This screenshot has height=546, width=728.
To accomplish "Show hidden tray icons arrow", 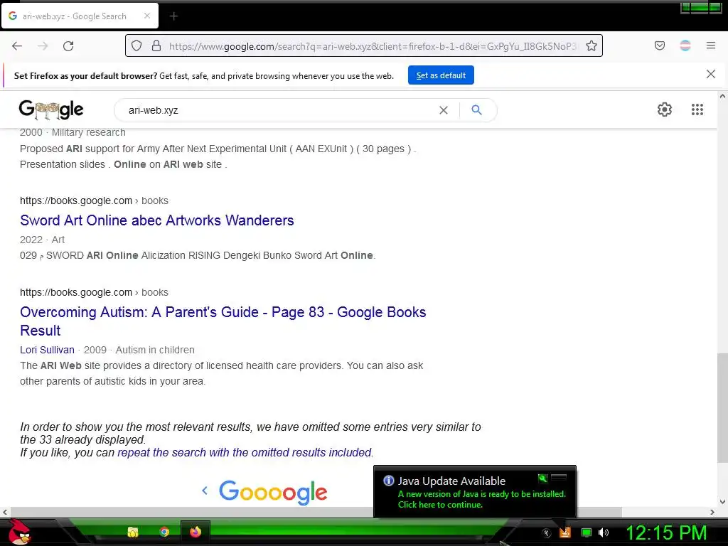I will click(547, 533).
